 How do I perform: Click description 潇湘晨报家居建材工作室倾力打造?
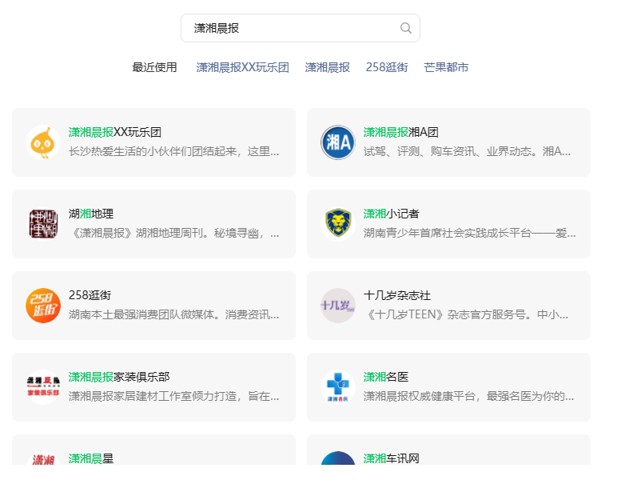click(x=174, y=396)
